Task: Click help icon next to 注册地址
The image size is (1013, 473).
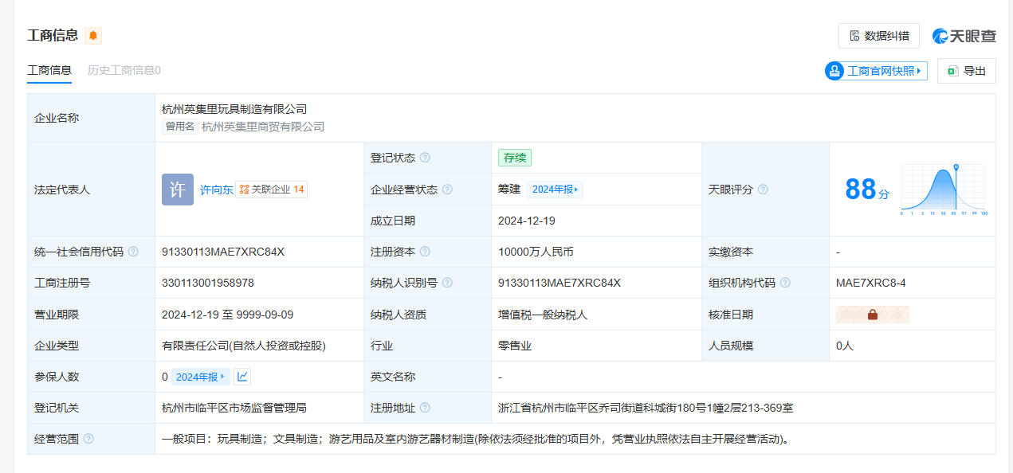Action: 425,408
